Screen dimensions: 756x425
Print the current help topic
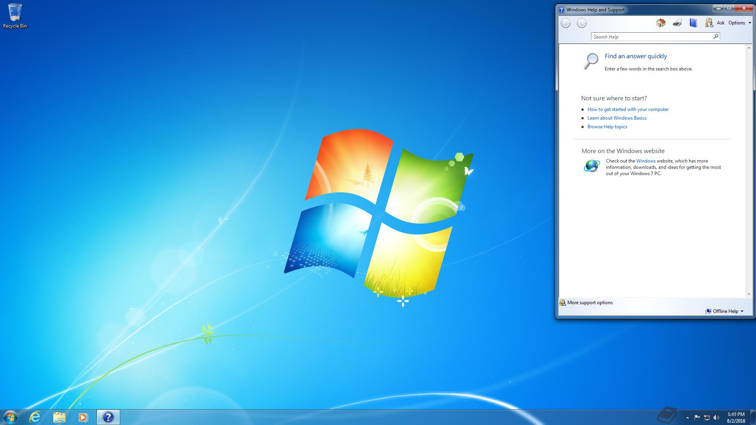[677, 23]
